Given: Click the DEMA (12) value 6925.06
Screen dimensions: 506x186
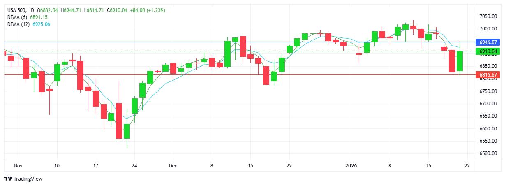Looking at the screenshot, I should pyautogui.click(x=41, y=24).
